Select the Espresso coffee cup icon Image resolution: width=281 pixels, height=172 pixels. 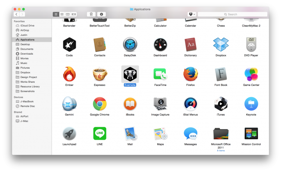click(100, 74)
